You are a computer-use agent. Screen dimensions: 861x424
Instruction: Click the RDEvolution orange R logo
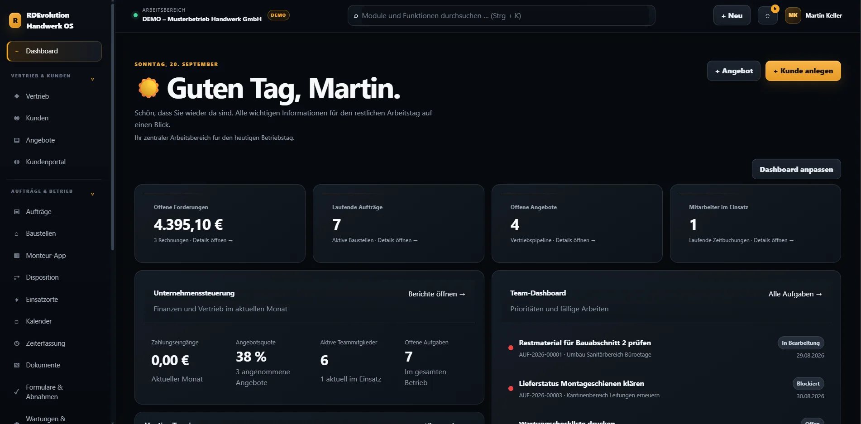click(x=15, y=20)
